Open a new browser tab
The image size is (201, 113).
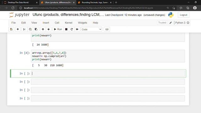(x=116, y=3)
